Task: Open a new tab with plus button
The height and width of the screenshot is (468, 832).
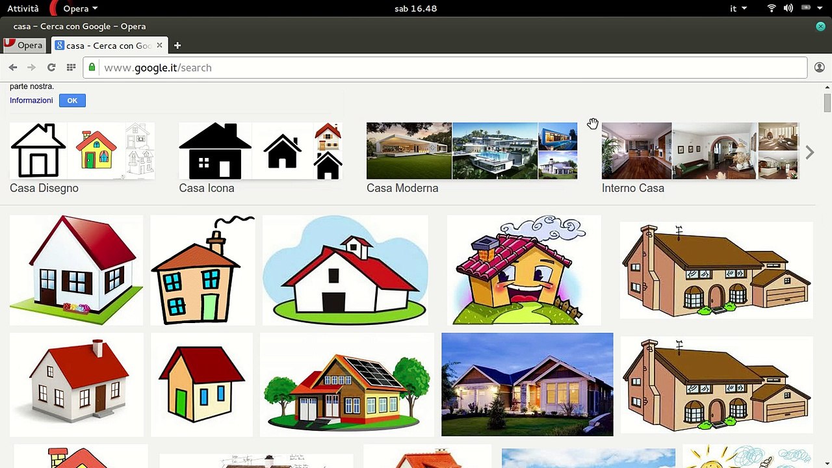Action: 177,45
